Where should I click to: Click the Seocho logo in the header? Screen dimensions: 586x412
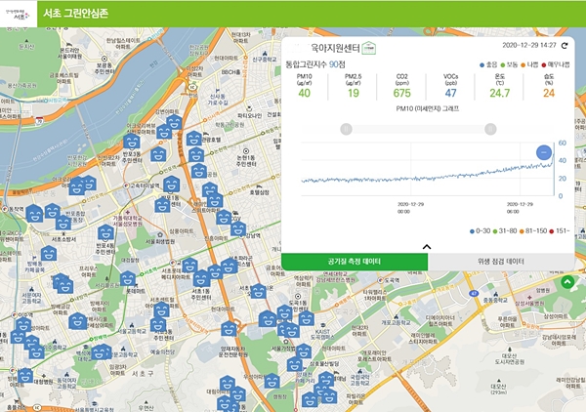[x=19, y=13]
